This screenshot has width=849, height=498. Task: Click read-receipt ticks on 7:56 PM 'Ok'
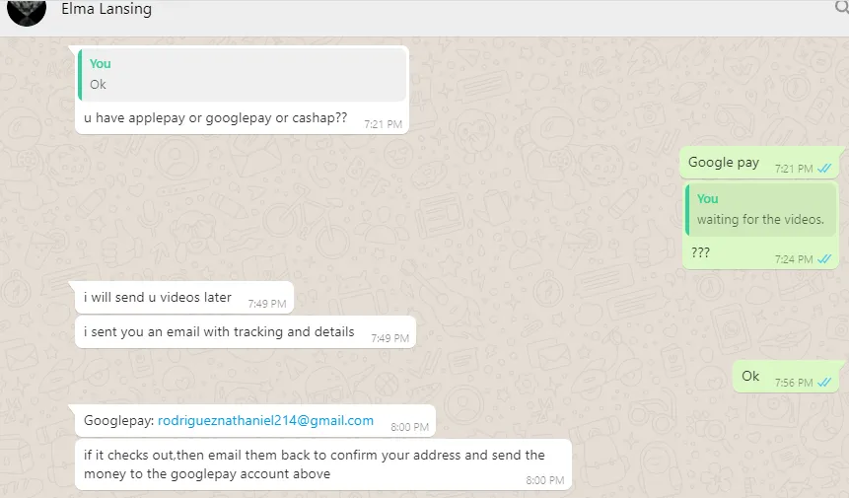click(x=824, y=383)
